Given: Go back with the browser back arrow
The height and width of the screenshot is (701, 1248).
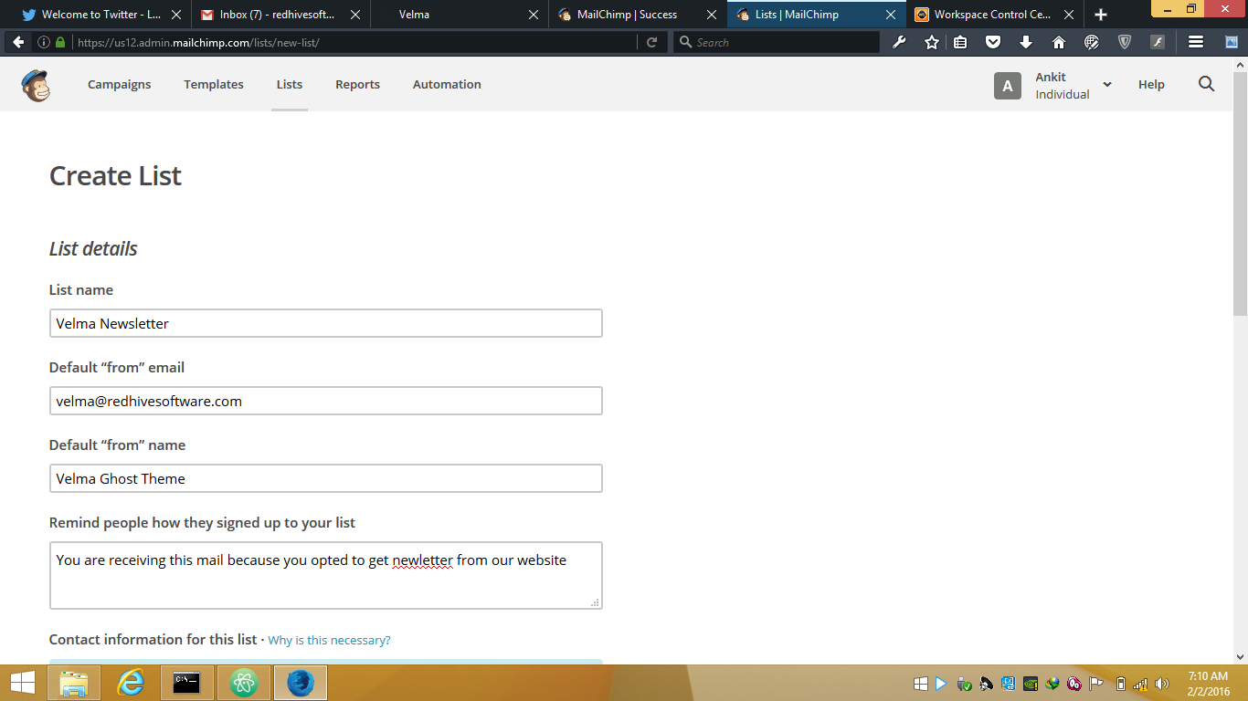Looking at the screenshot, I should [x=18, y=42].
